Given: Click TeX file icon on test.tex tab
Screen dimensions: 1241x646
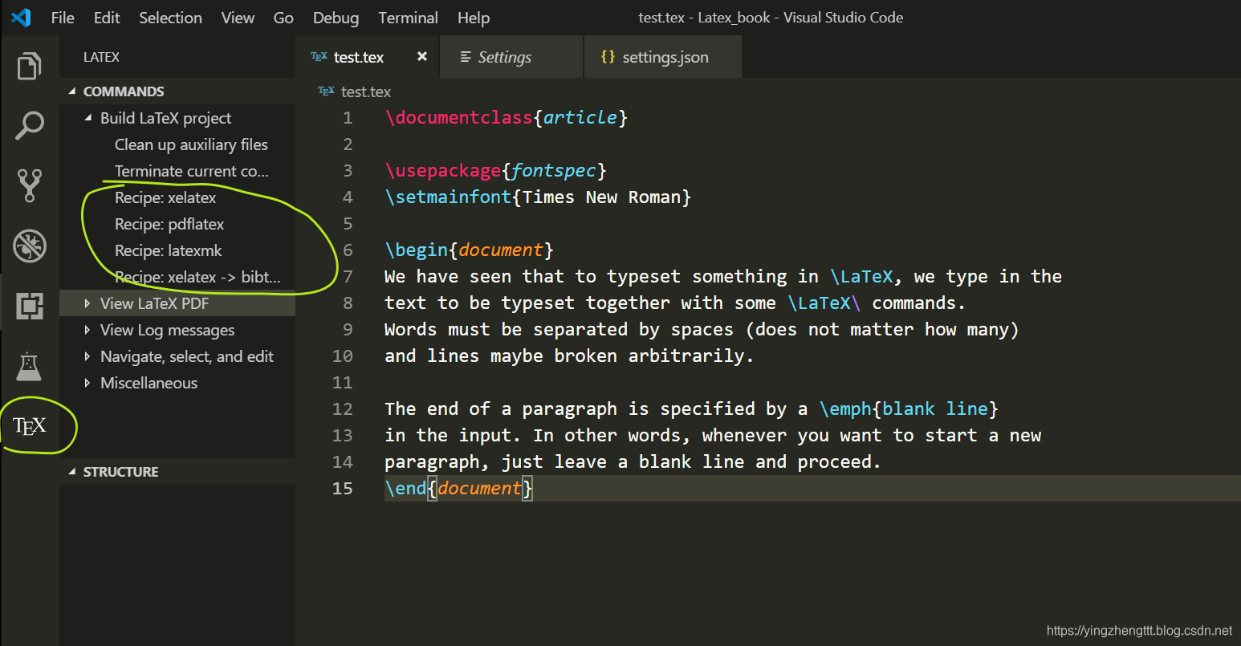Looking at the screenshot, I should (x=319, y=56).
